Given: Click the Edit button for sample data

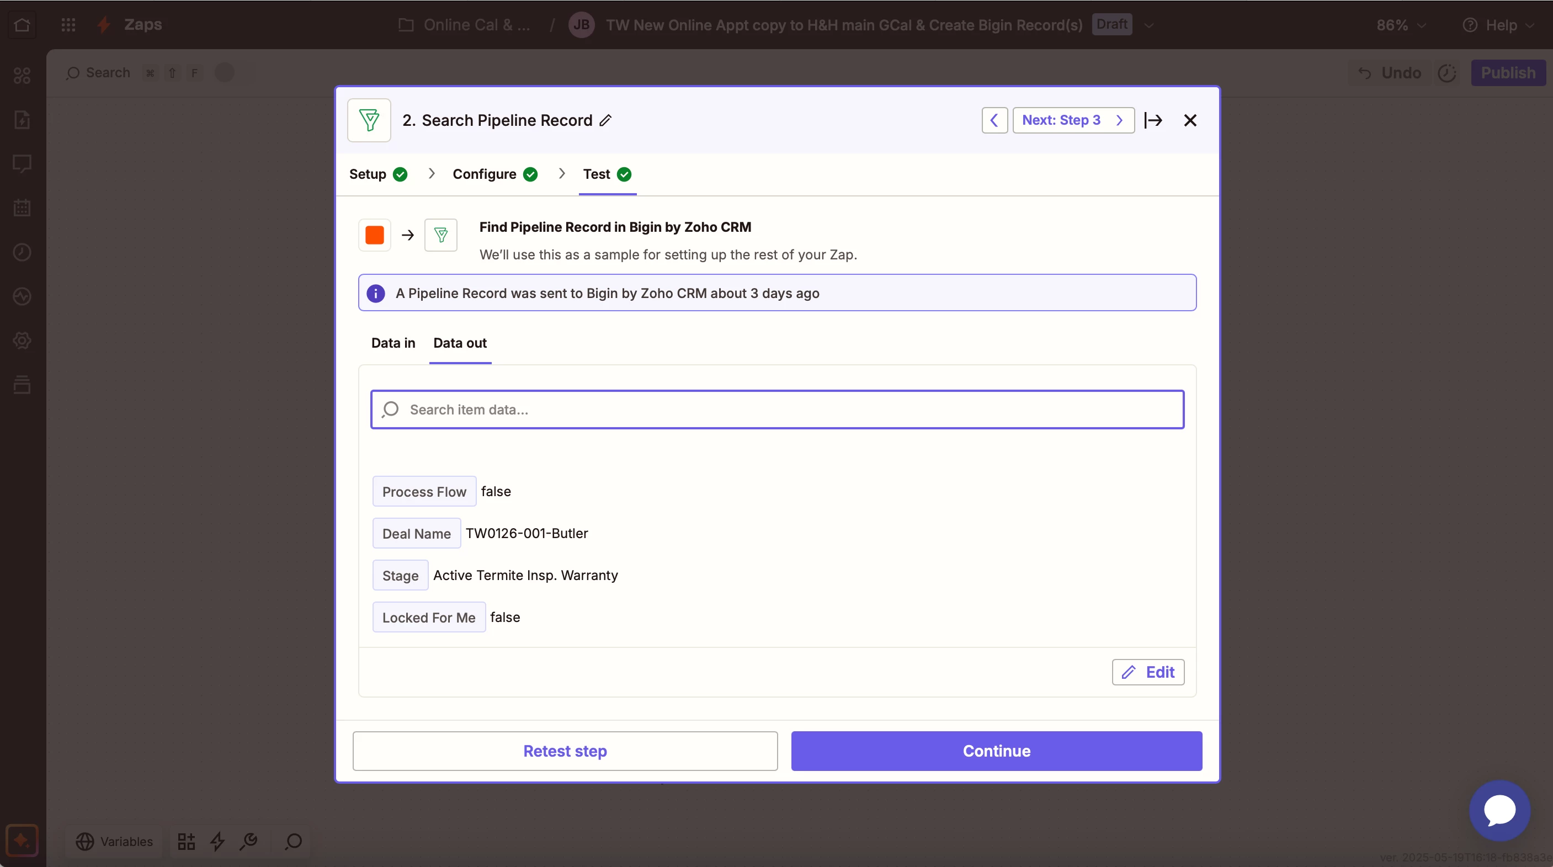Looking at the screenshot, I should tap(1148, 672).
